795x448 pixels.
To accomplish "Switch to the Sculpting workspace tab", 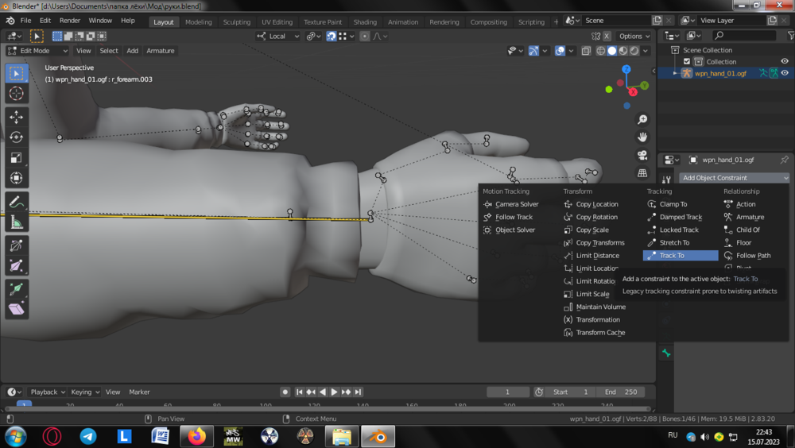I will point(236,22).
